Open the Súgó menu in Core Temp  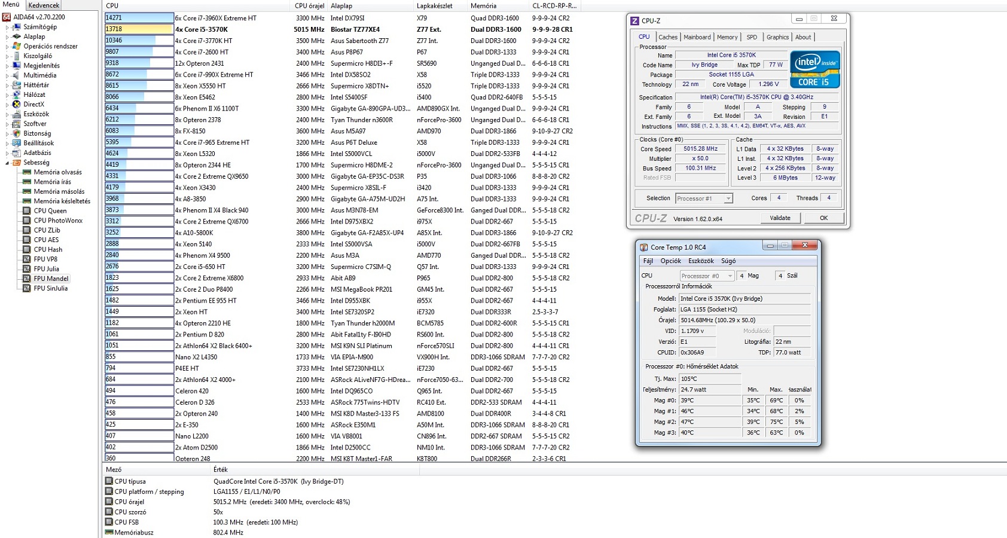(x=728, y=261)
